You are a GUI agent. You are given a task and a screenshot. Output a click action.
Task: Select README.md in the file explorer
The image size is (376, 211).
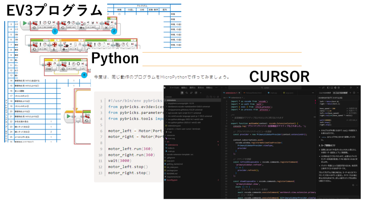tap(171, 174)
